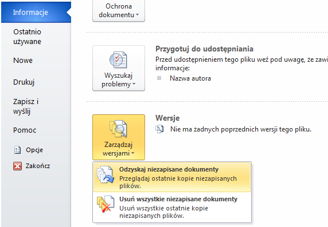
Task: Open Zapisz i wyślij page
Action: point(26,106)
